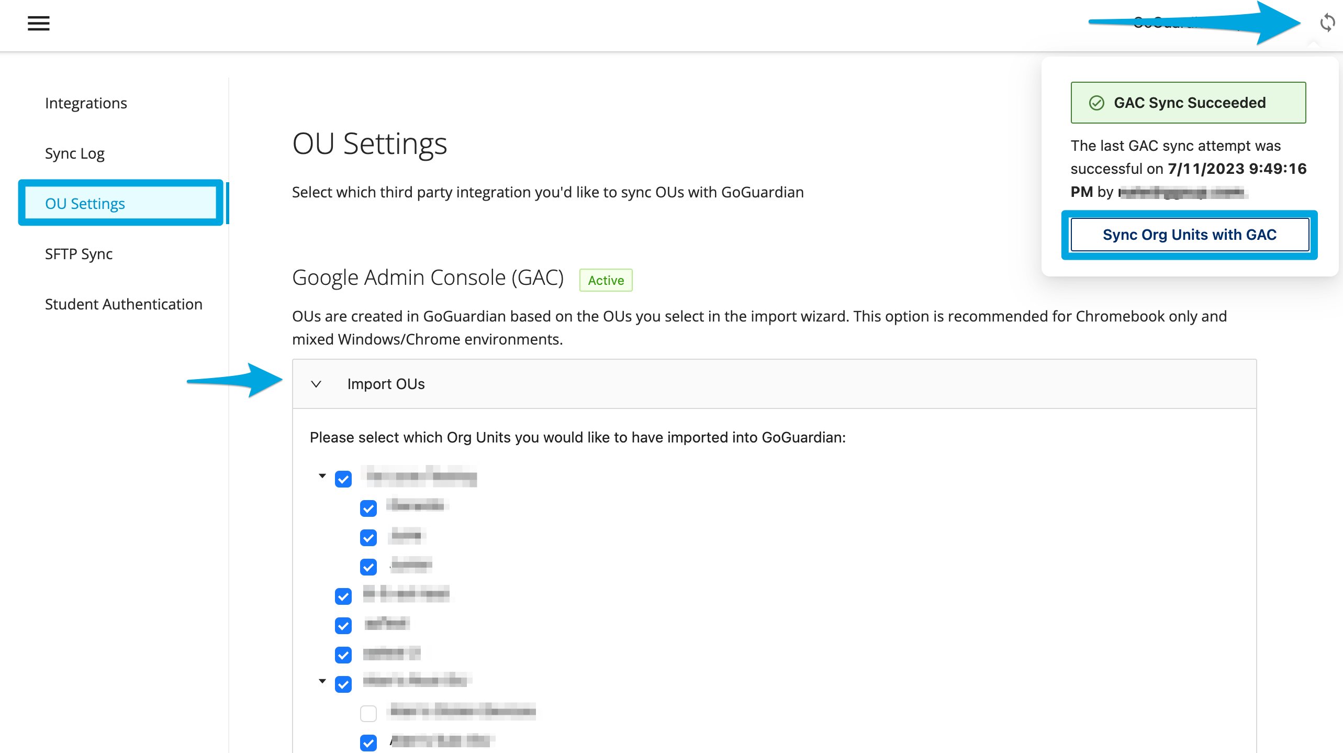Screen dimensions: 1343x753
Task: Open SFTP Sync settings
Action: pyautogui.click(x=79, y=254)
